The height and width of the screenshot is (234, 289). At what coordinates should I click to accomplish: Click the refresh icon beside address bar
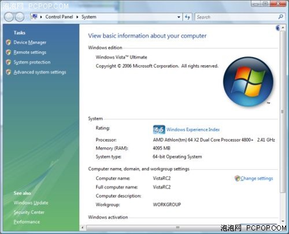coord(187,17)
